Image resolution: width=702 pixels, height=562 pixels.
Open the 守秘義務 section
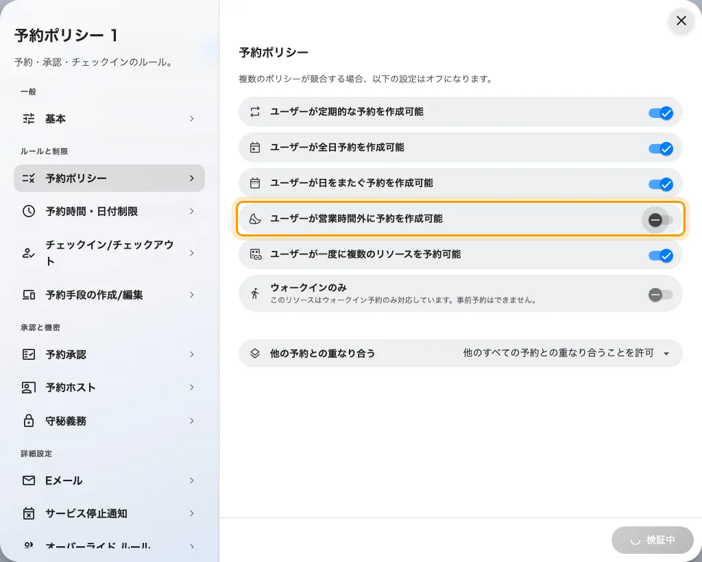click(109, 421)
